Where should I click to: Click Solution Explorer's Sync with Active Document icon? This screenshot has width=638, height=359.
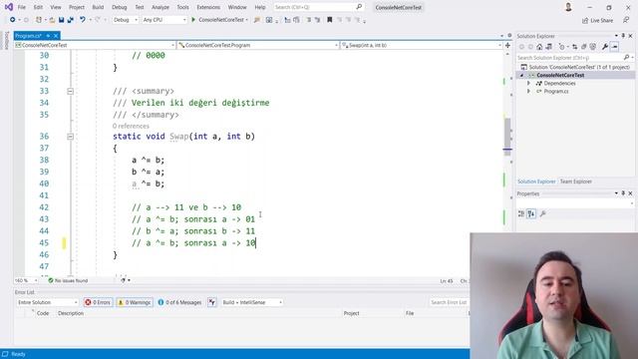[574, 47]
